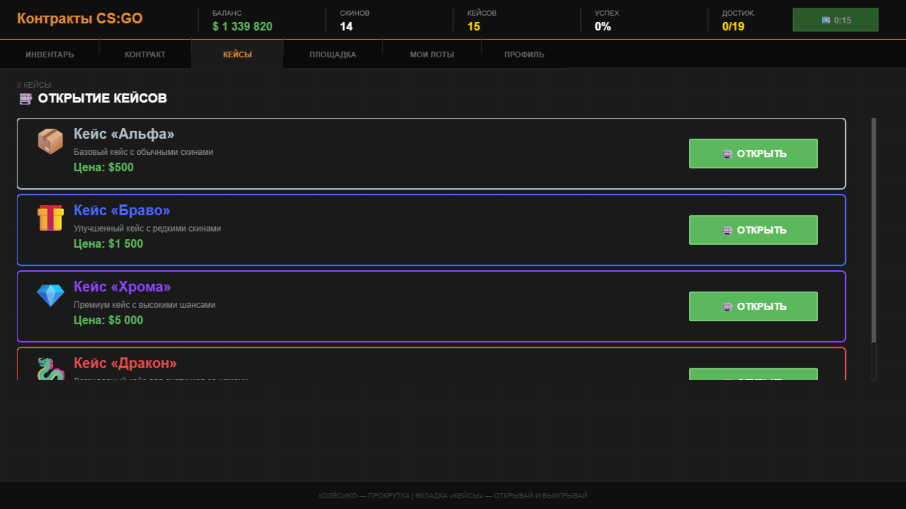Click the gift box icon for Кейс «Браво»
This screenshot has width=906, height=509.
coord(51,217)
